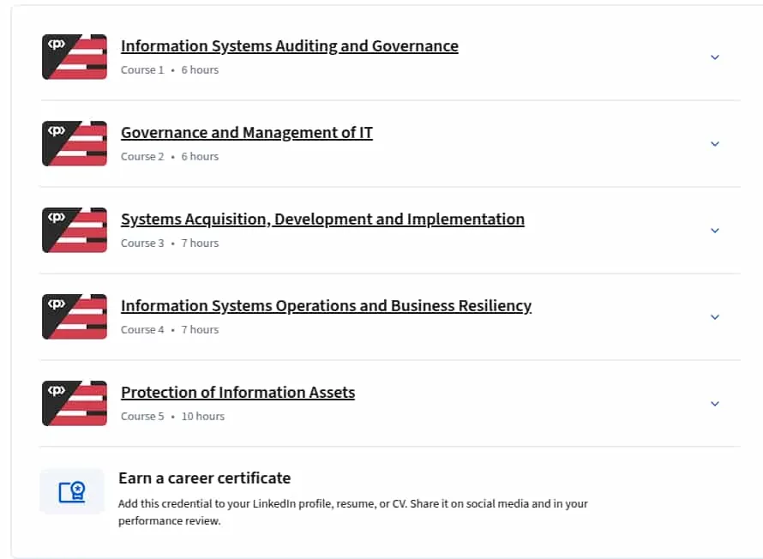Viewport: 763px width, 559px height.
Task: Open Systems Acquisition, Development and Implementation link
Action: [322, 219]
